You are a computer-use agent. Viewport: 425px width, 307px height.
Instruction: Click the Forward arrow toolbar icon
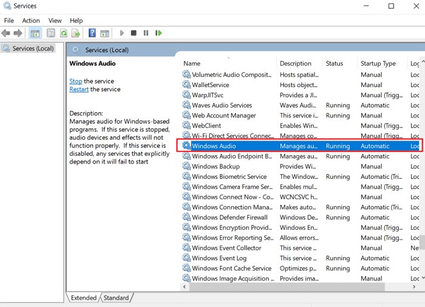18,33
